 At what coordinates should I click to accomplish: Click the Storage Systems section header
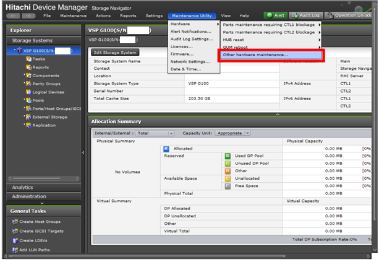(x=44, y=41)
